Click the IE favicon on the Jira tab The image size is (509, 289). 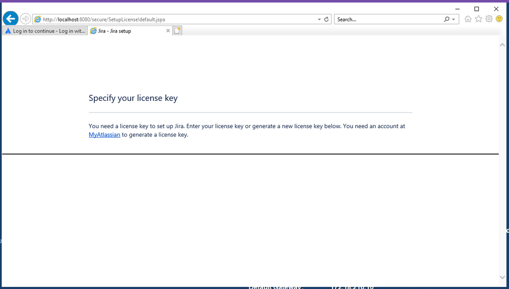93,31
